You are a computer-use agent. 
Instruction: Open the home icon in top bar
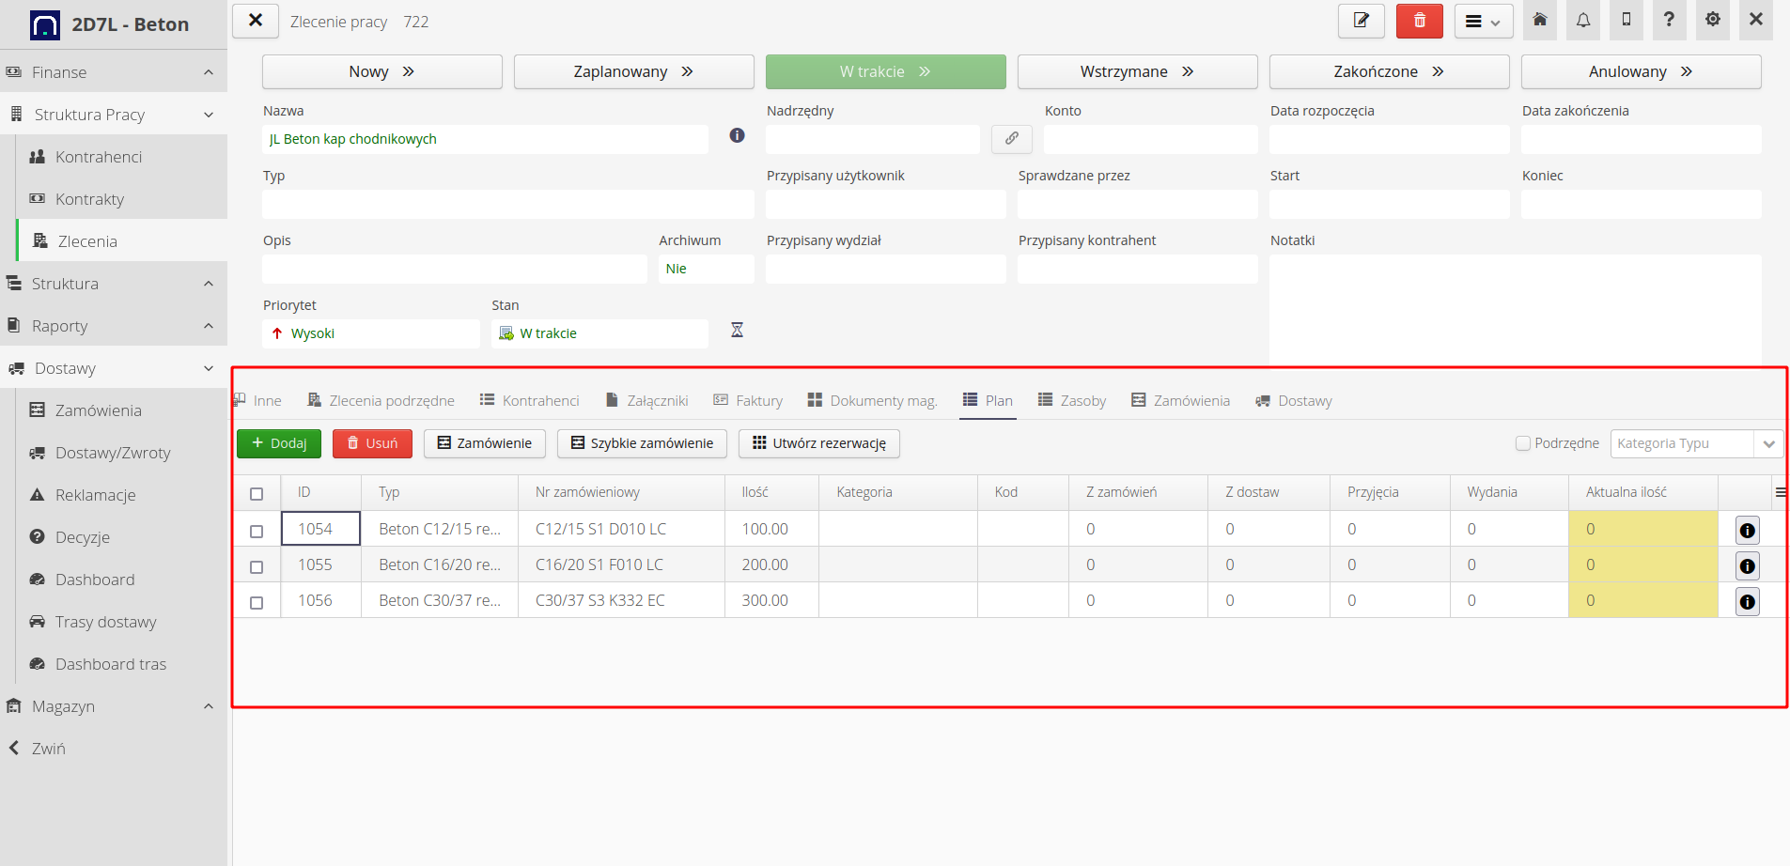tap(1540, 20)
